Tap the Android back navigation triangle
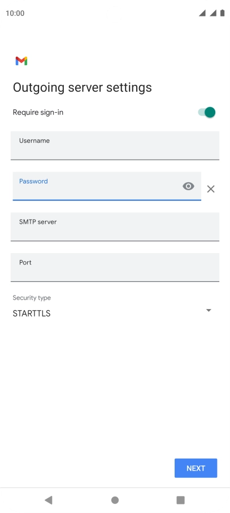 coord(49,499)
